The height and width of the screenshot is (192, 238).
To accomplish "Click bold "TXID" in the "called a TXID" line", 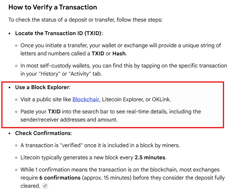I will pyautogui.click(x=98, y=53).
